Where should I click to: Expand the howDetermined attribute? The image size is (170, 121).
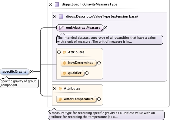99,63
